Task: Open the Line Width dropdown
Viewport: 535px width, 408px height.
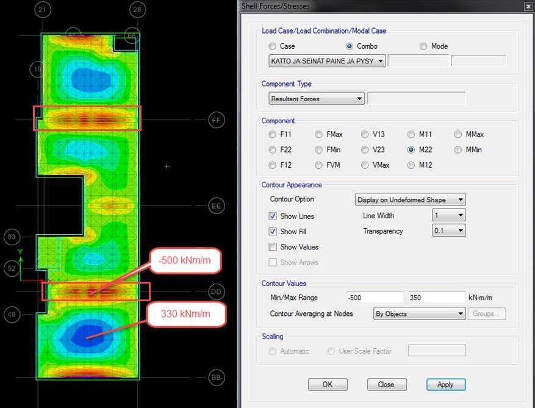Action: [448, 215]
